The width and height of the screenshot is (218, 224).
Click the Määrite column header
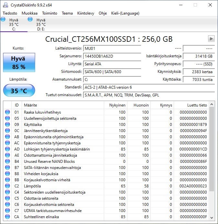click(63, 105)
